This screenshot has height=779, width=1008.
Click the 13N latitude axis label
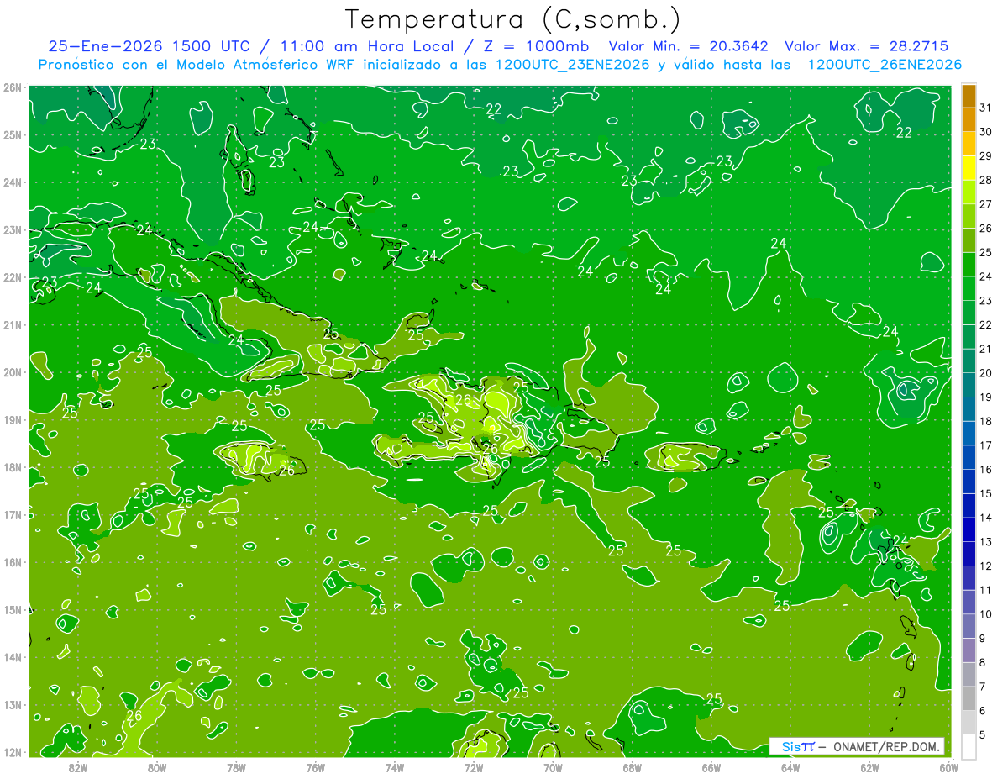[x=13, y=704]
